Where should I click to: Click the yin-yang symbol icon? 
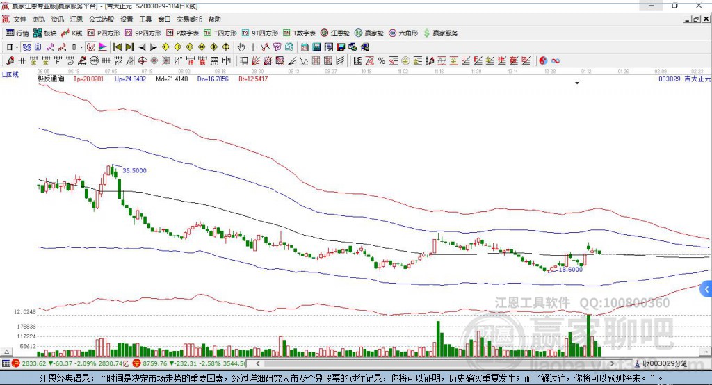tap(543, 61)
